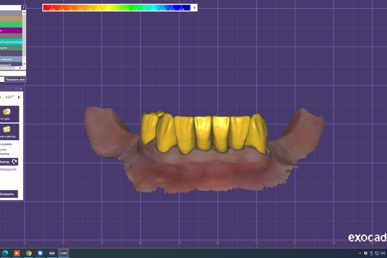Viewport: 387px width, 258px height.
Task: Open Microsoft Edge from the taskbar
Action: click(x=5, y=253)
